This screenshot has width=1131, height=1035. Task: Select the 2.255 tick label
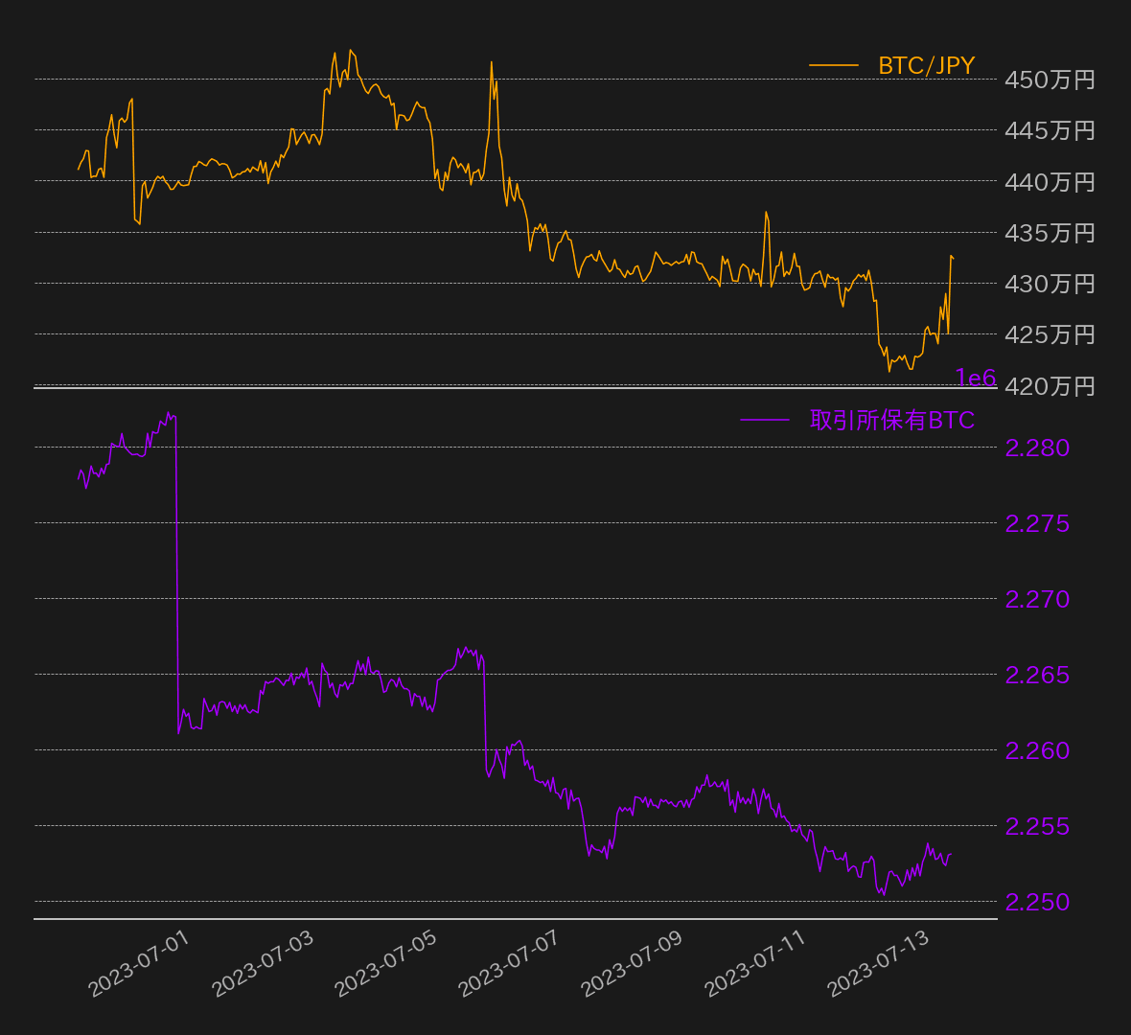1037,826
